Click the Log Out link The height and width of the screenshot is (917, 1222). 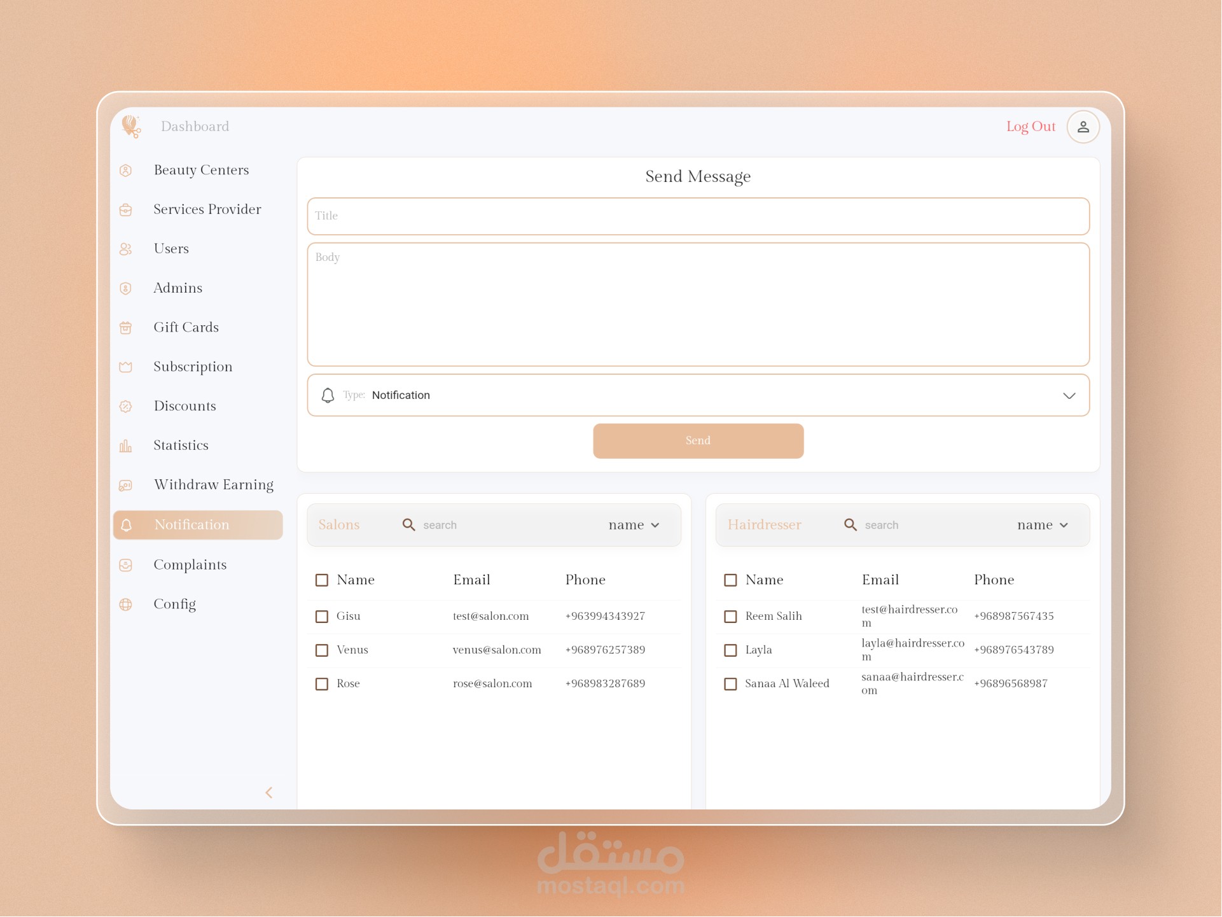tap(1031, 127)
